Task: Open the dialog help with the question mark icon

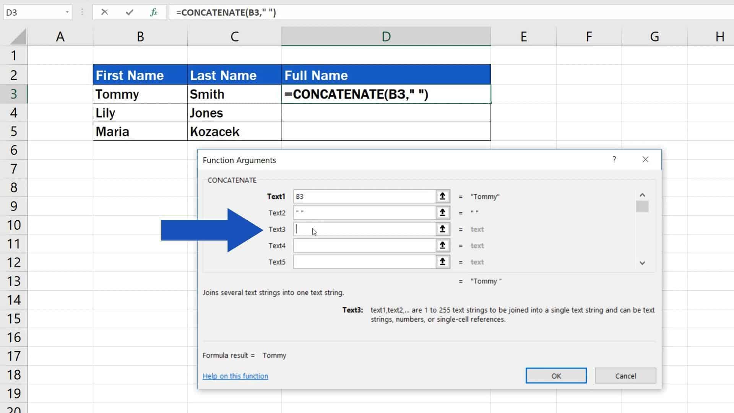Action: click(x=614, y=159)
